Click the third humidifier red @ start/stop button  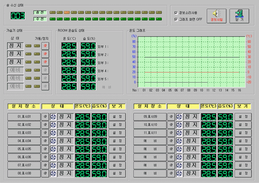pos(45,62)
